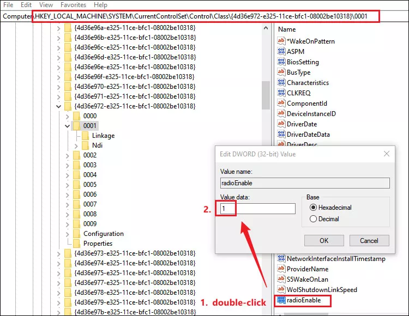This screenshot has width=409, height=316.
Task: Click the BiosSetting value icon
Action: 281,62
